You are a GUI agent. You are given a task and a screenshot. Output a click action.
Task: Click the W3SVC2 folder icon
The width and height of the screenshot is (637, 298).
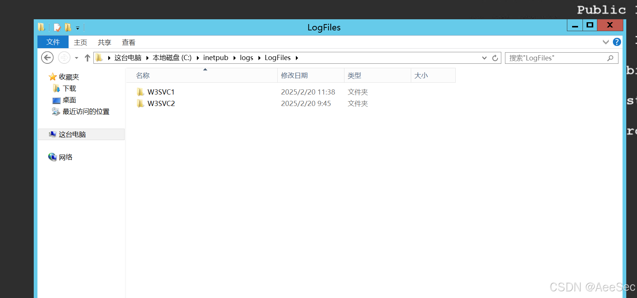pos(140,103)
